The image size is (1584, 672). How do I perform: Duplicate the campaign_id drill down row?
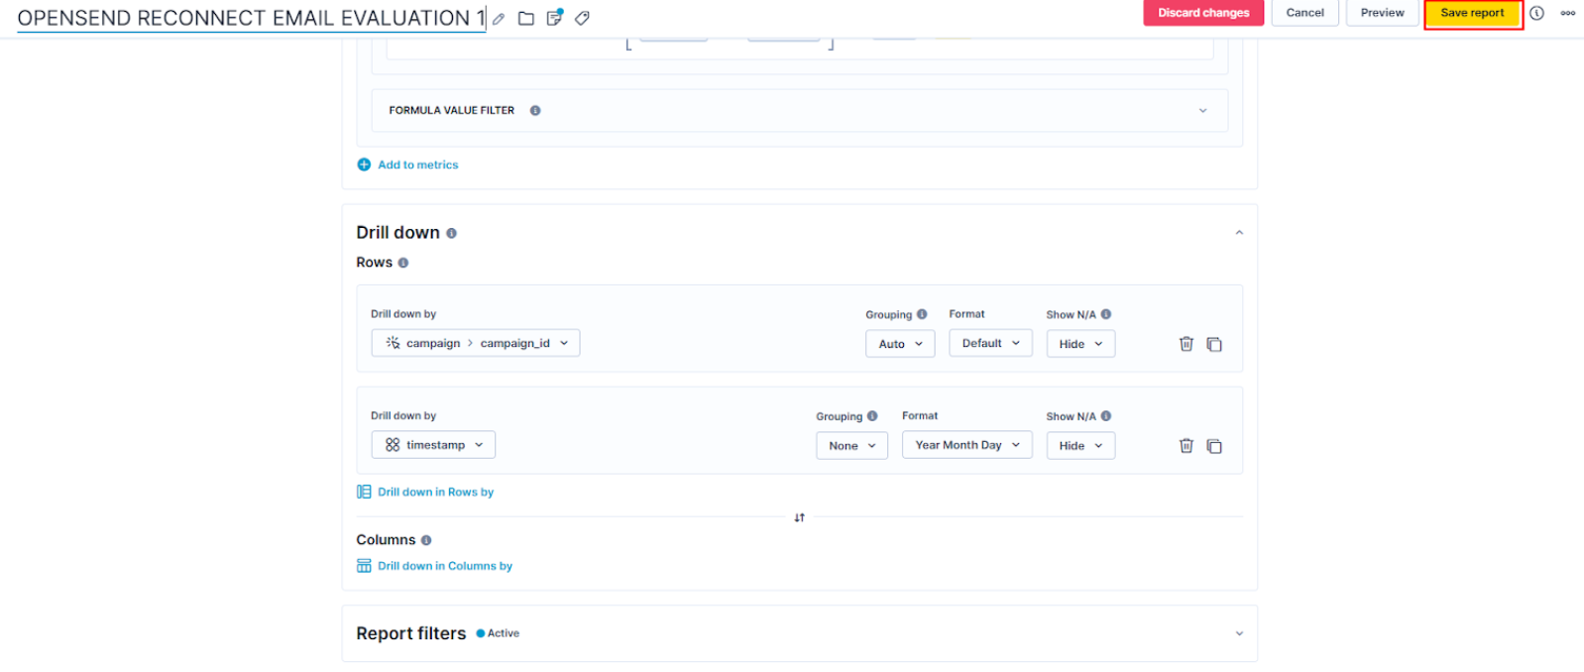(1214, 344)
